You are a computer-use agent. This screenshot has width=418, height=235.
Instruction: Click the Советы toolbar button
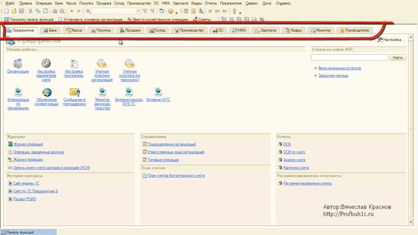202,19
